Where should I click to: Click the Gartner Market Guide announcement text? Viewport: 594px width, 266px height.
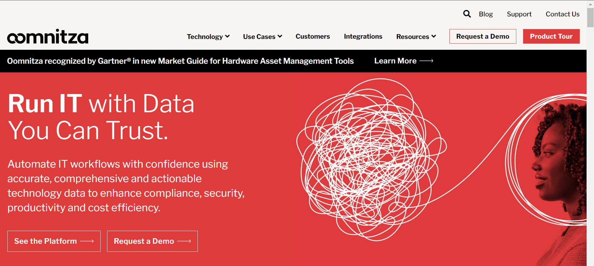(180, 61)
